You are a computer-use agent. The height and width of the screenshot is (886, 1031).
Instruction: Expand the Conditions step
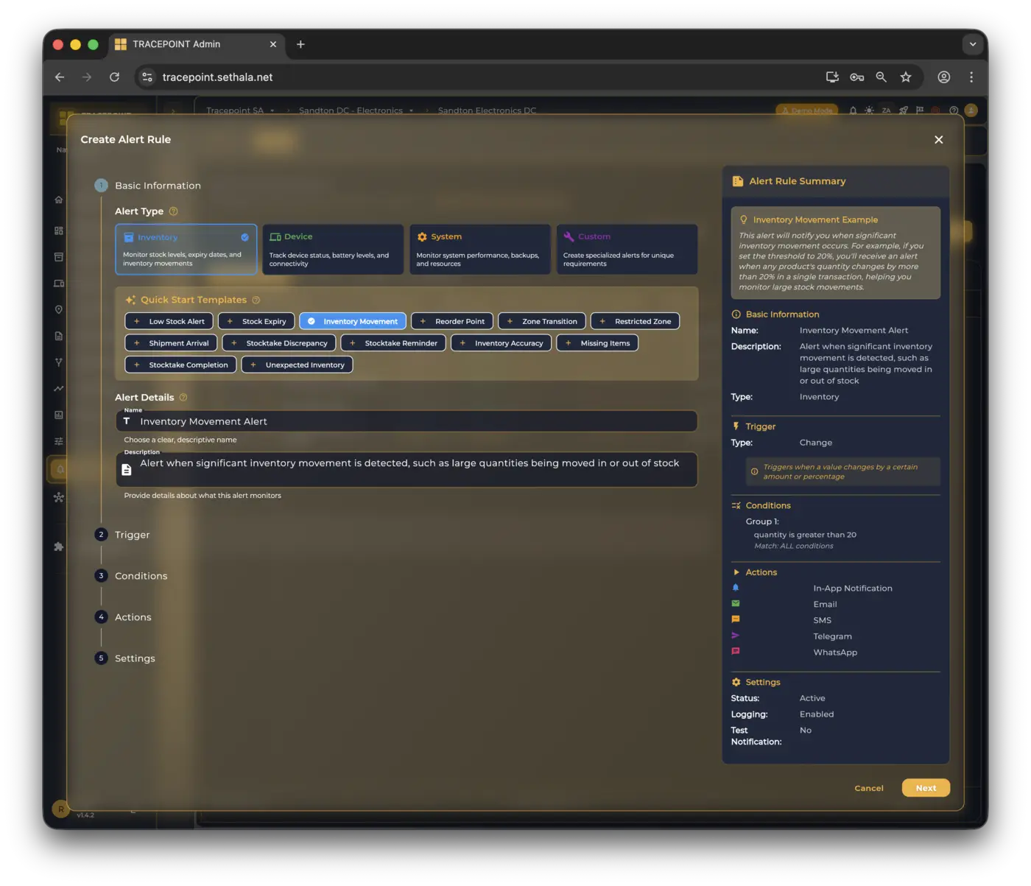(x=141, y=576)
